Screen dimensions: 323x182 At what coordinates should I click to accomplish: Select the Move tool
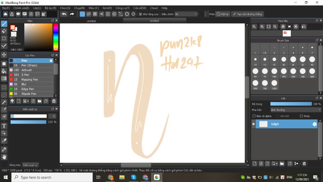click(x=4, y=55)
